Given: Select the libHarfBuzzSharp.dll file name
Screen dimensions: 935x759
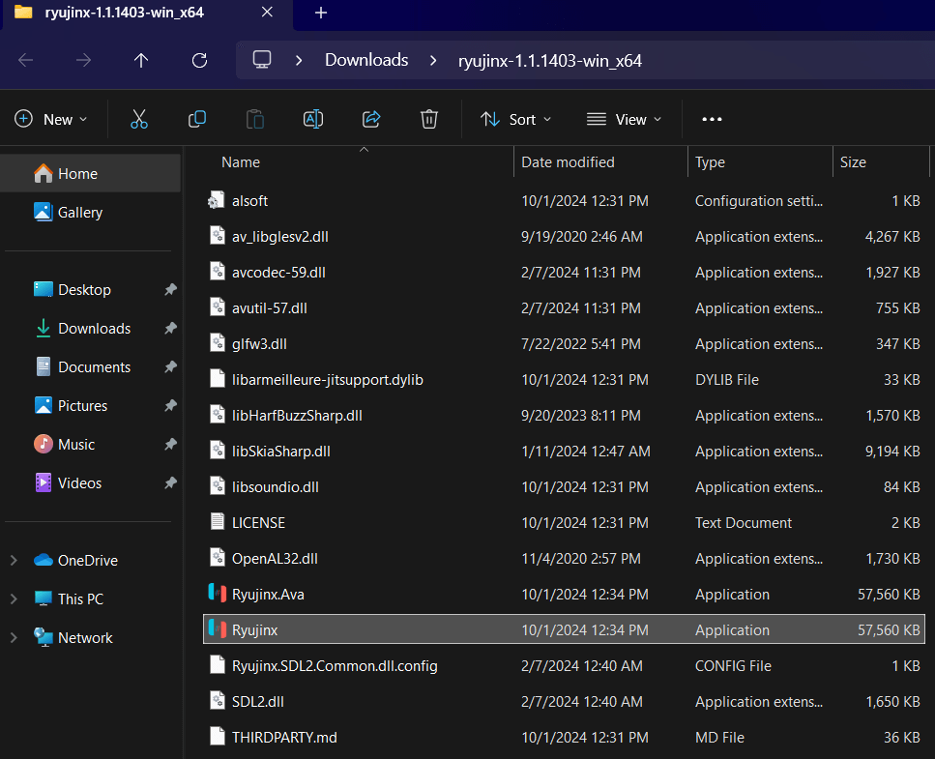Looking at the screenshot, I should pyautogui.click(x=297, y=416).
